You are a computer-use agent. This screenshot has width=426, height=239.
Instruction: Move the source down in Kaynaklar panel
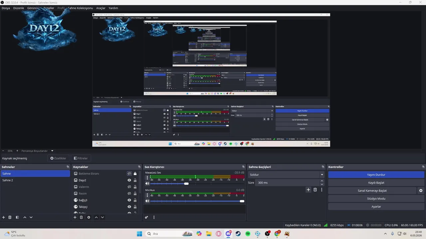point(103,217)
